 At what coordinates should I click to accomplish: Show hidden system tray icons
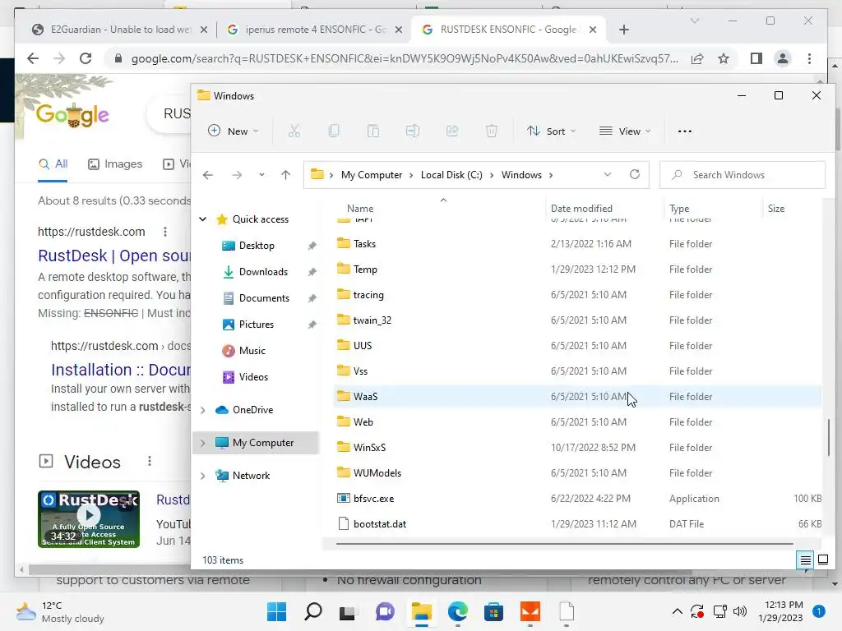pyautogui.click(x=678, y=611)
